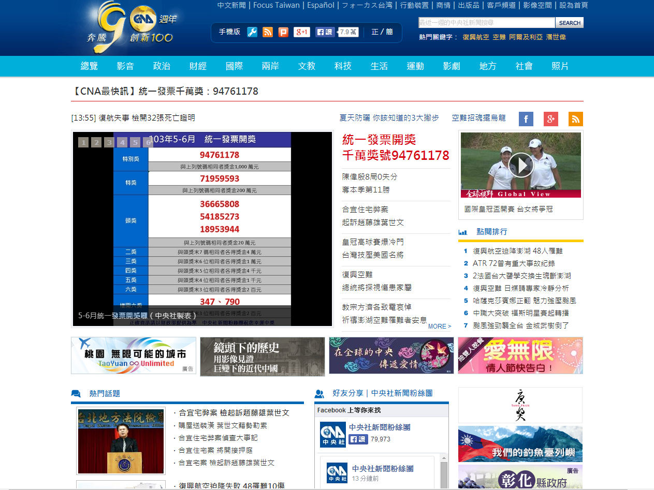Click the 中央社 logo next to 中央社新聞粉絲團
Viewport: 654px width, 490px height.
[x=332, y=435]
